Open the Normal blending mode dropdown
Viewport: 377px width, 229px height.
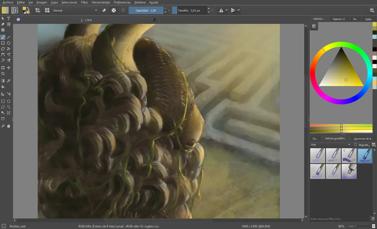[x=75, y=10]
